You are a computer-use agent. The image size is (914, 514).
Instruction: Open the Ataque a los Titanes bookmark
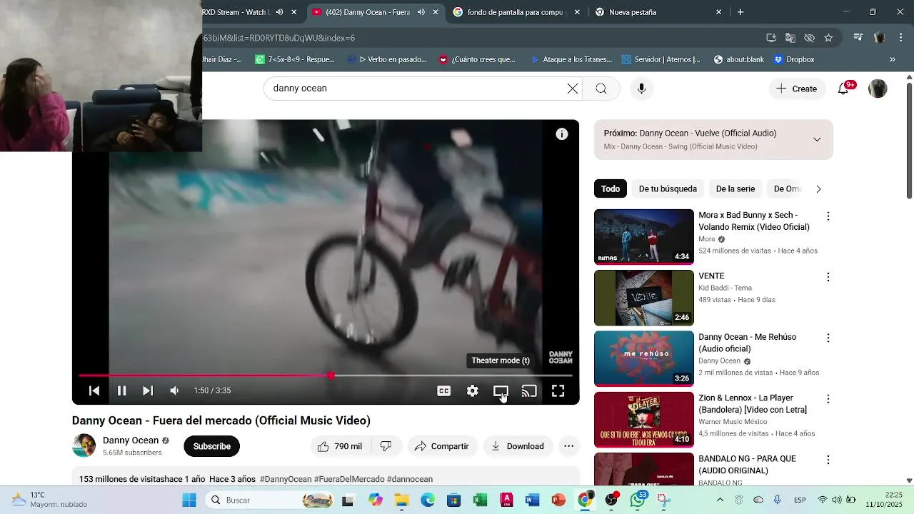(571, 59)
